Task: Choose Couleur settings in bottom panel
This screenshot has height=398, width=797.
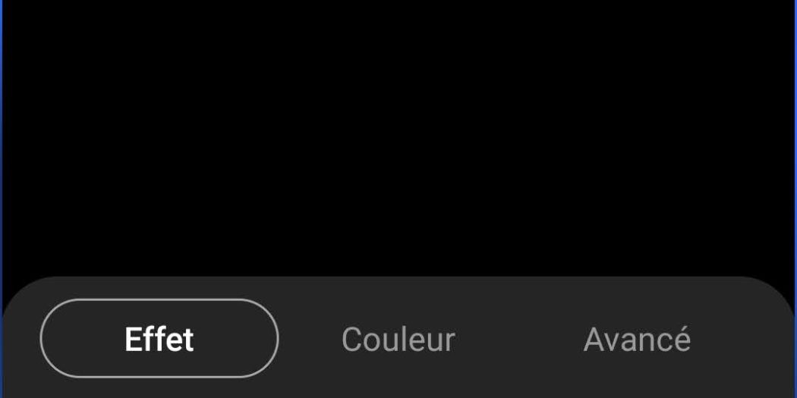Action: 398,339
